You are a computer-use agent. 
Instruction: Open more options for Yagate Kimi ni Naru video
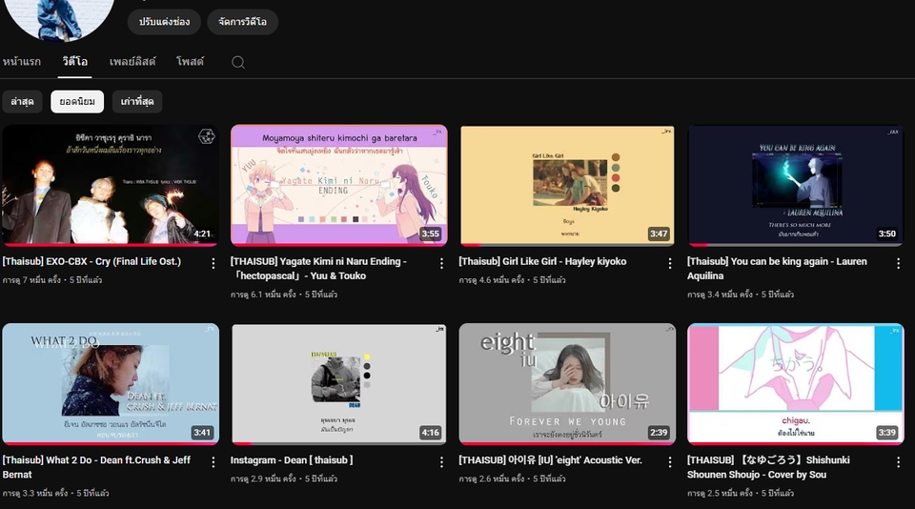[x=441, y=263]
